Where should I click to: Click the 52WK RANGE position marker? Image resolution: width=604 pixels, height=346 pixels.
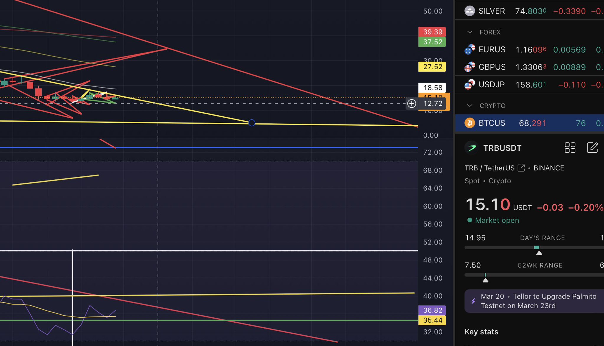[x=485, y=280]
